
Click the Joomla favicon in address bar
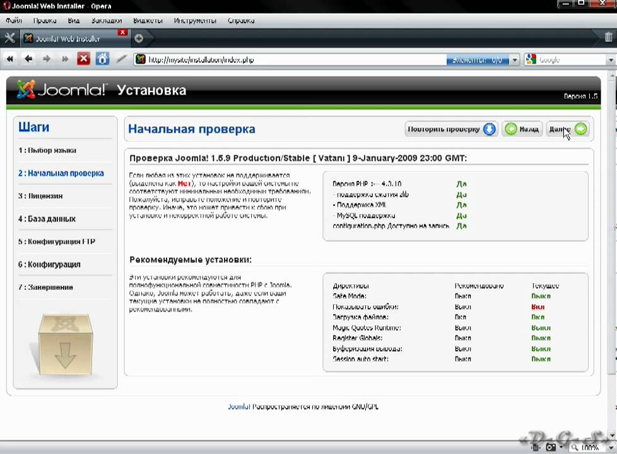(141, 59)
